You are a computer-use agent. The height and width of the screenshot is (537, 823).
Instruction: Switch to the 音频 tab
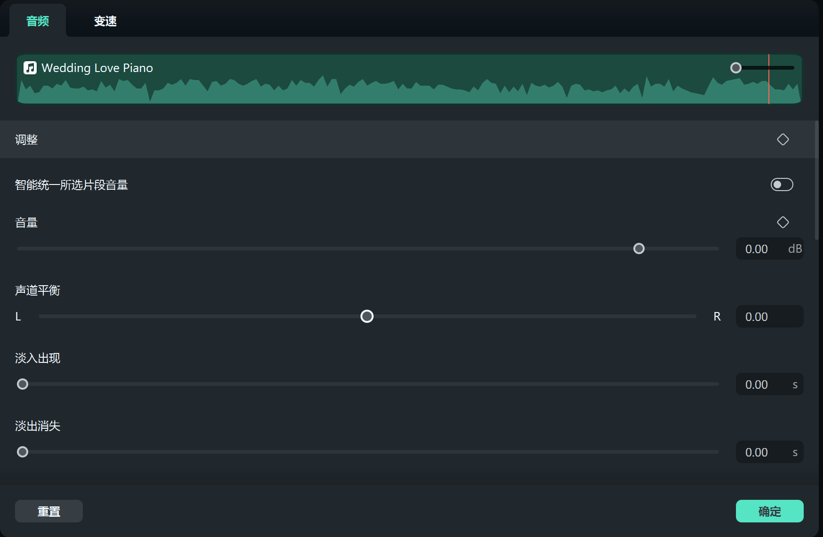[38, 21]
